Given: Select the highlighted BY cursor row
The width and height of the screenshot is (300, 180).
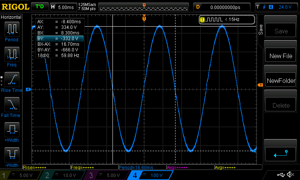Looking at the screenshot, I should click(60, 38).
